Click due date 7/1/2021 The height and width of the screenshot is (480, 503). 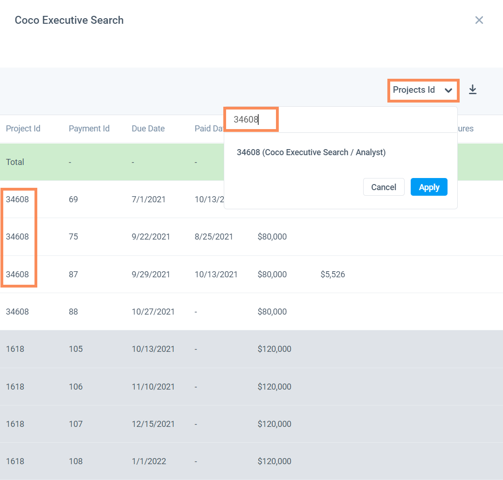click(149, 199)
